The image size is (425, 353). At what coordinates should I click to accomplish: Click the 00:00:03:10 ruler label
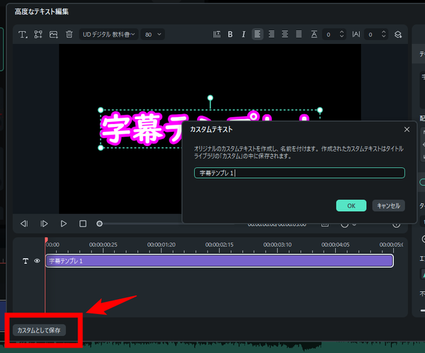pyautogui.click(x=277, y=245)
